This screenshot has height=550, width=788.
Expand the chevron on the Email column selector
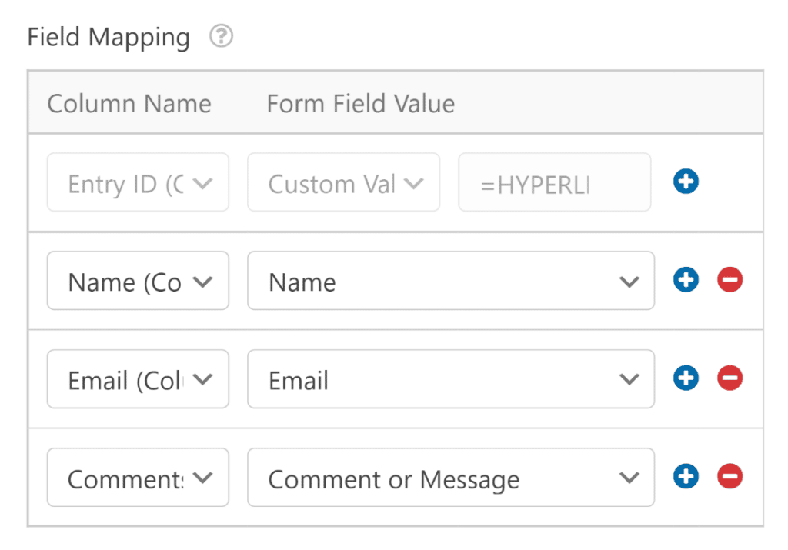point(202,378)
